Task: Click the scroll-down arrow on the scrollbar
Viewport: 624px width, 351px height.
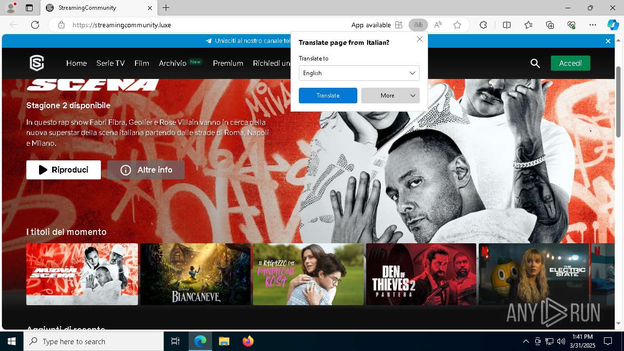Action: click(619, 324)
